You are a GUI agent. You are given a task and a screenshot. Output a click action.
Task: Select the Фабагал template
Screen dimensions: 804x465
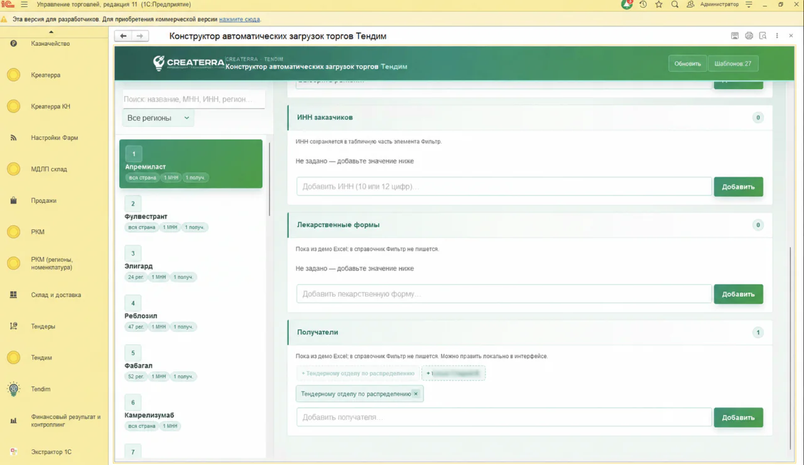[x=191, y=363]
